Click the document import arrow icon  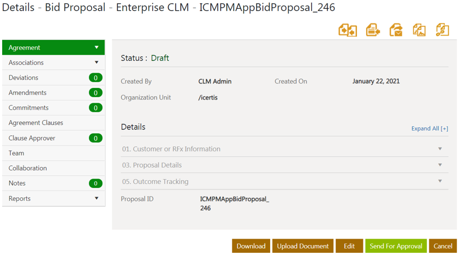373,30
